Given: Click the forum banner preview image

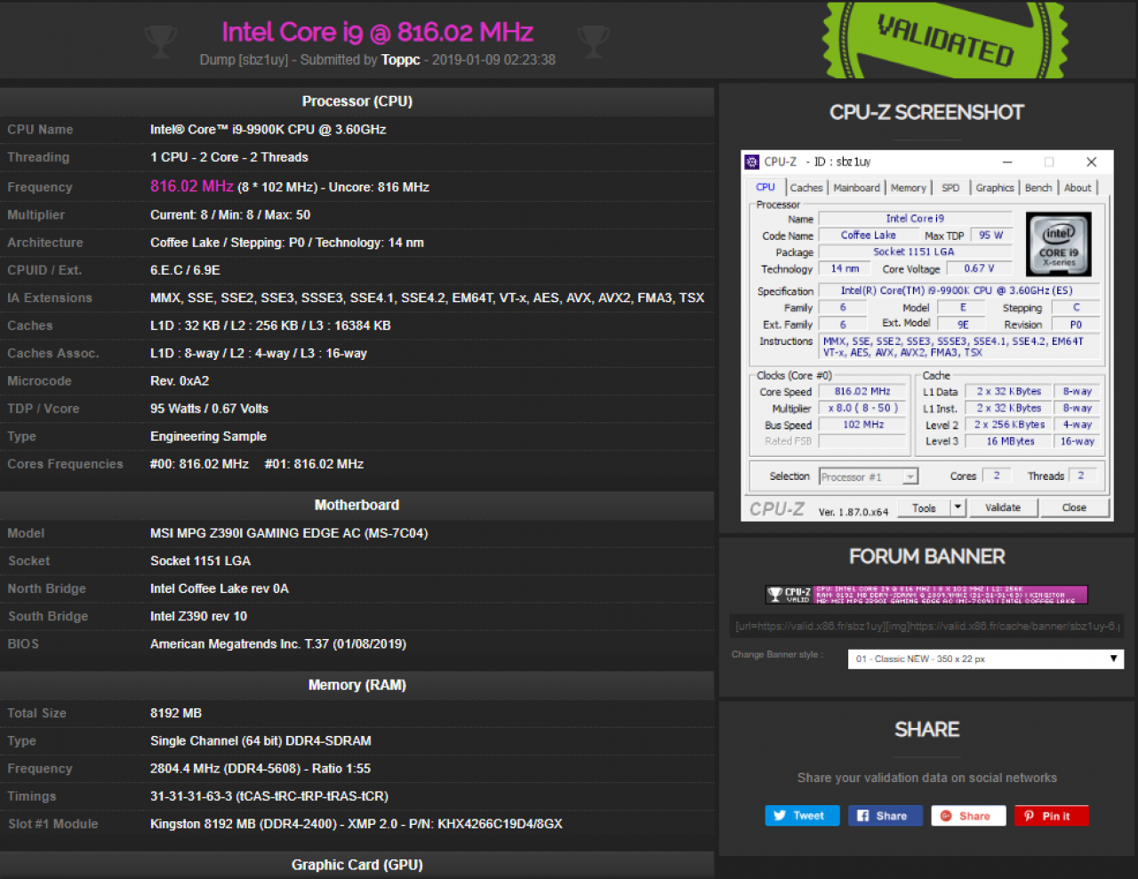Looking at the screenshot, I should tap(926, 595).
